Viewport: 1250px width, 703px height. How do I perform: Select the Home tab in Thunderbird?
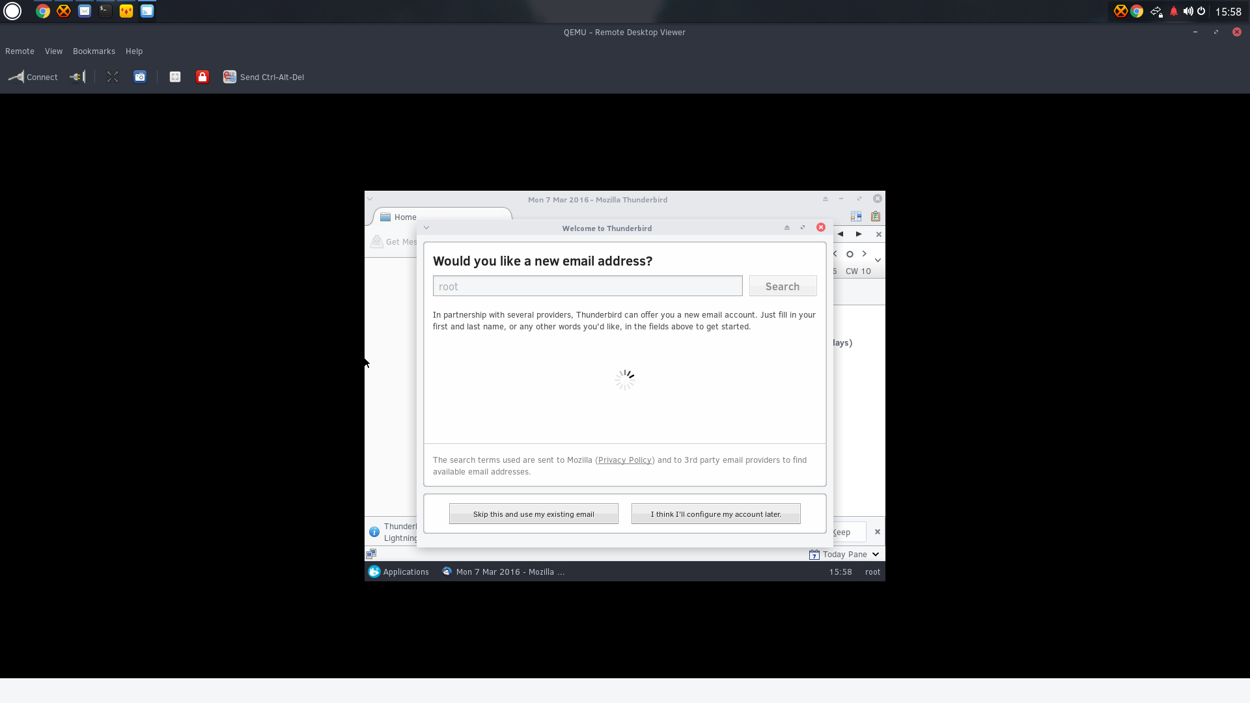point(443,217)
